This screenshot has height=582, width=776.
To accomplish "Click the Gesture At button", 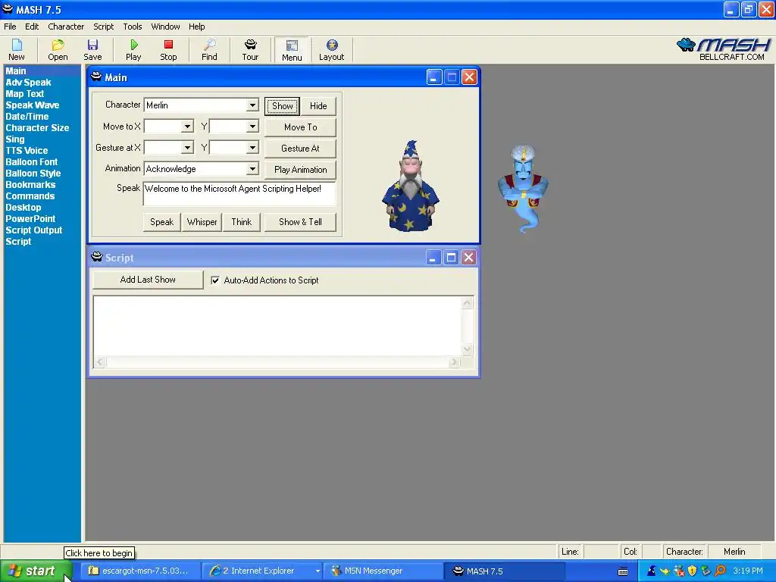I will [x=300, y=149].
